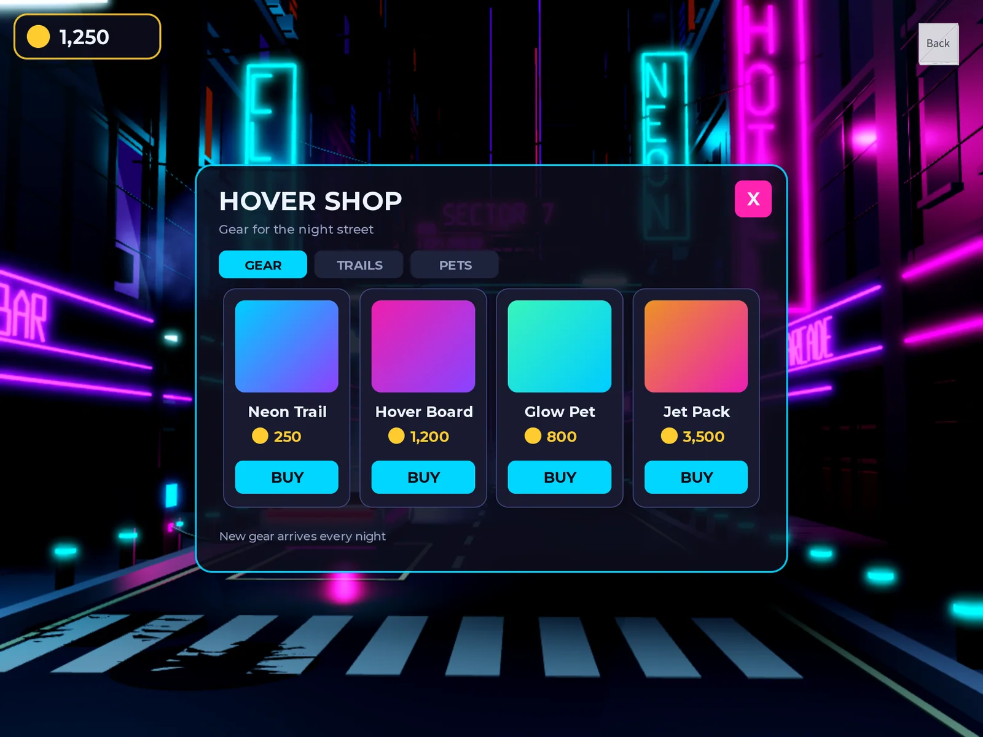Click the Hover Board price coin icon

tap(396, 435)
